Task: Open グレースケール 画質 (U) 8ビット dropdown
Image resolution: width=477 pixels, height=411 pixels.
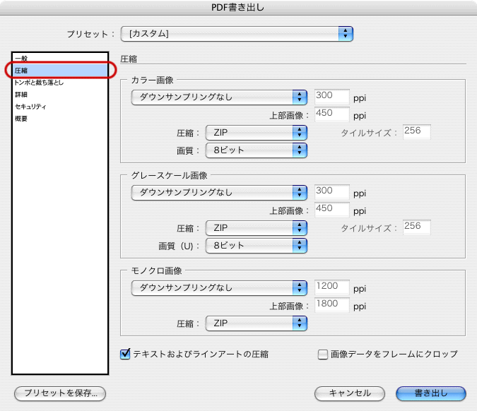Action: [256, 246]
